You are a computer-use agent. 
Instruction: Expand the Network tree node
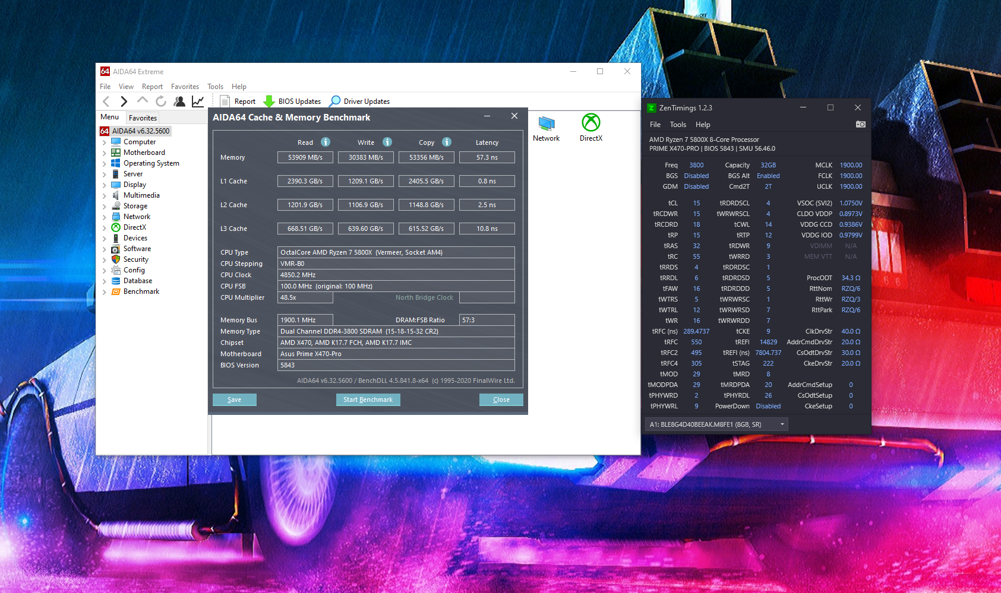coord(104,217)
